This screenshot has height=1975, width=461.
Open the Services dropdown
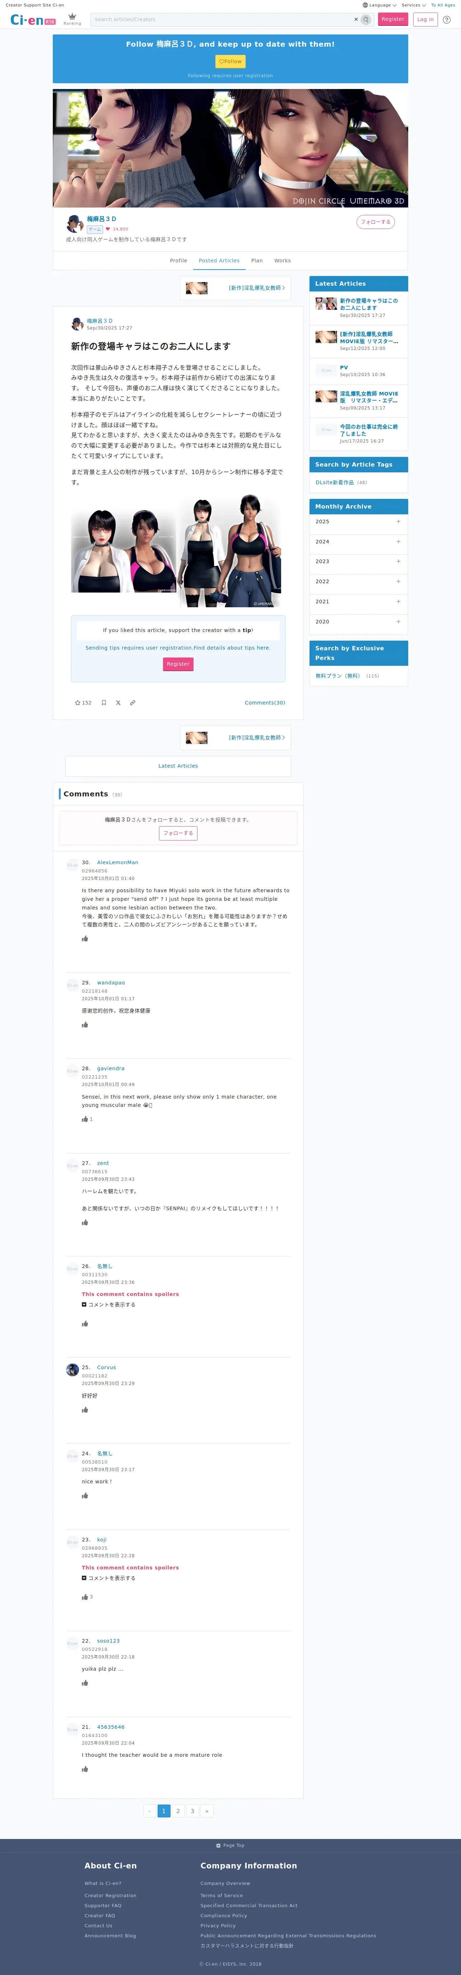pos(414,5)
